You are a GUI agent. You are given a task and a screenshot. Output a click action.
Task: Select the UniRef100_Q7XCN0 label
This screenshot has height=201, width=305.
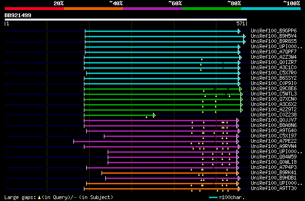(274, 99)
